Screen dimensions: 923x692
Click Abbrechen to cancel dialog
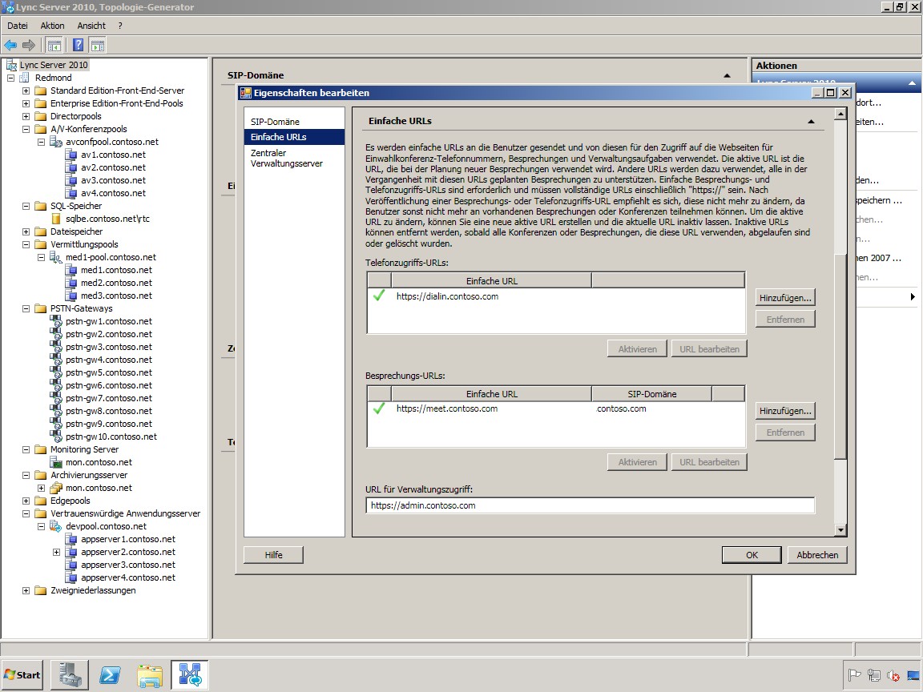(817, 555)
